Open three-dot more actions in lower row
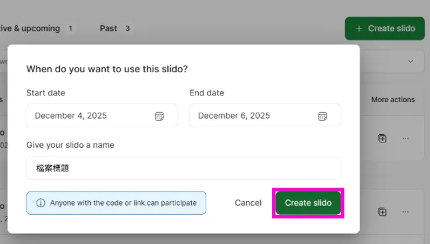 coord(406,212)
